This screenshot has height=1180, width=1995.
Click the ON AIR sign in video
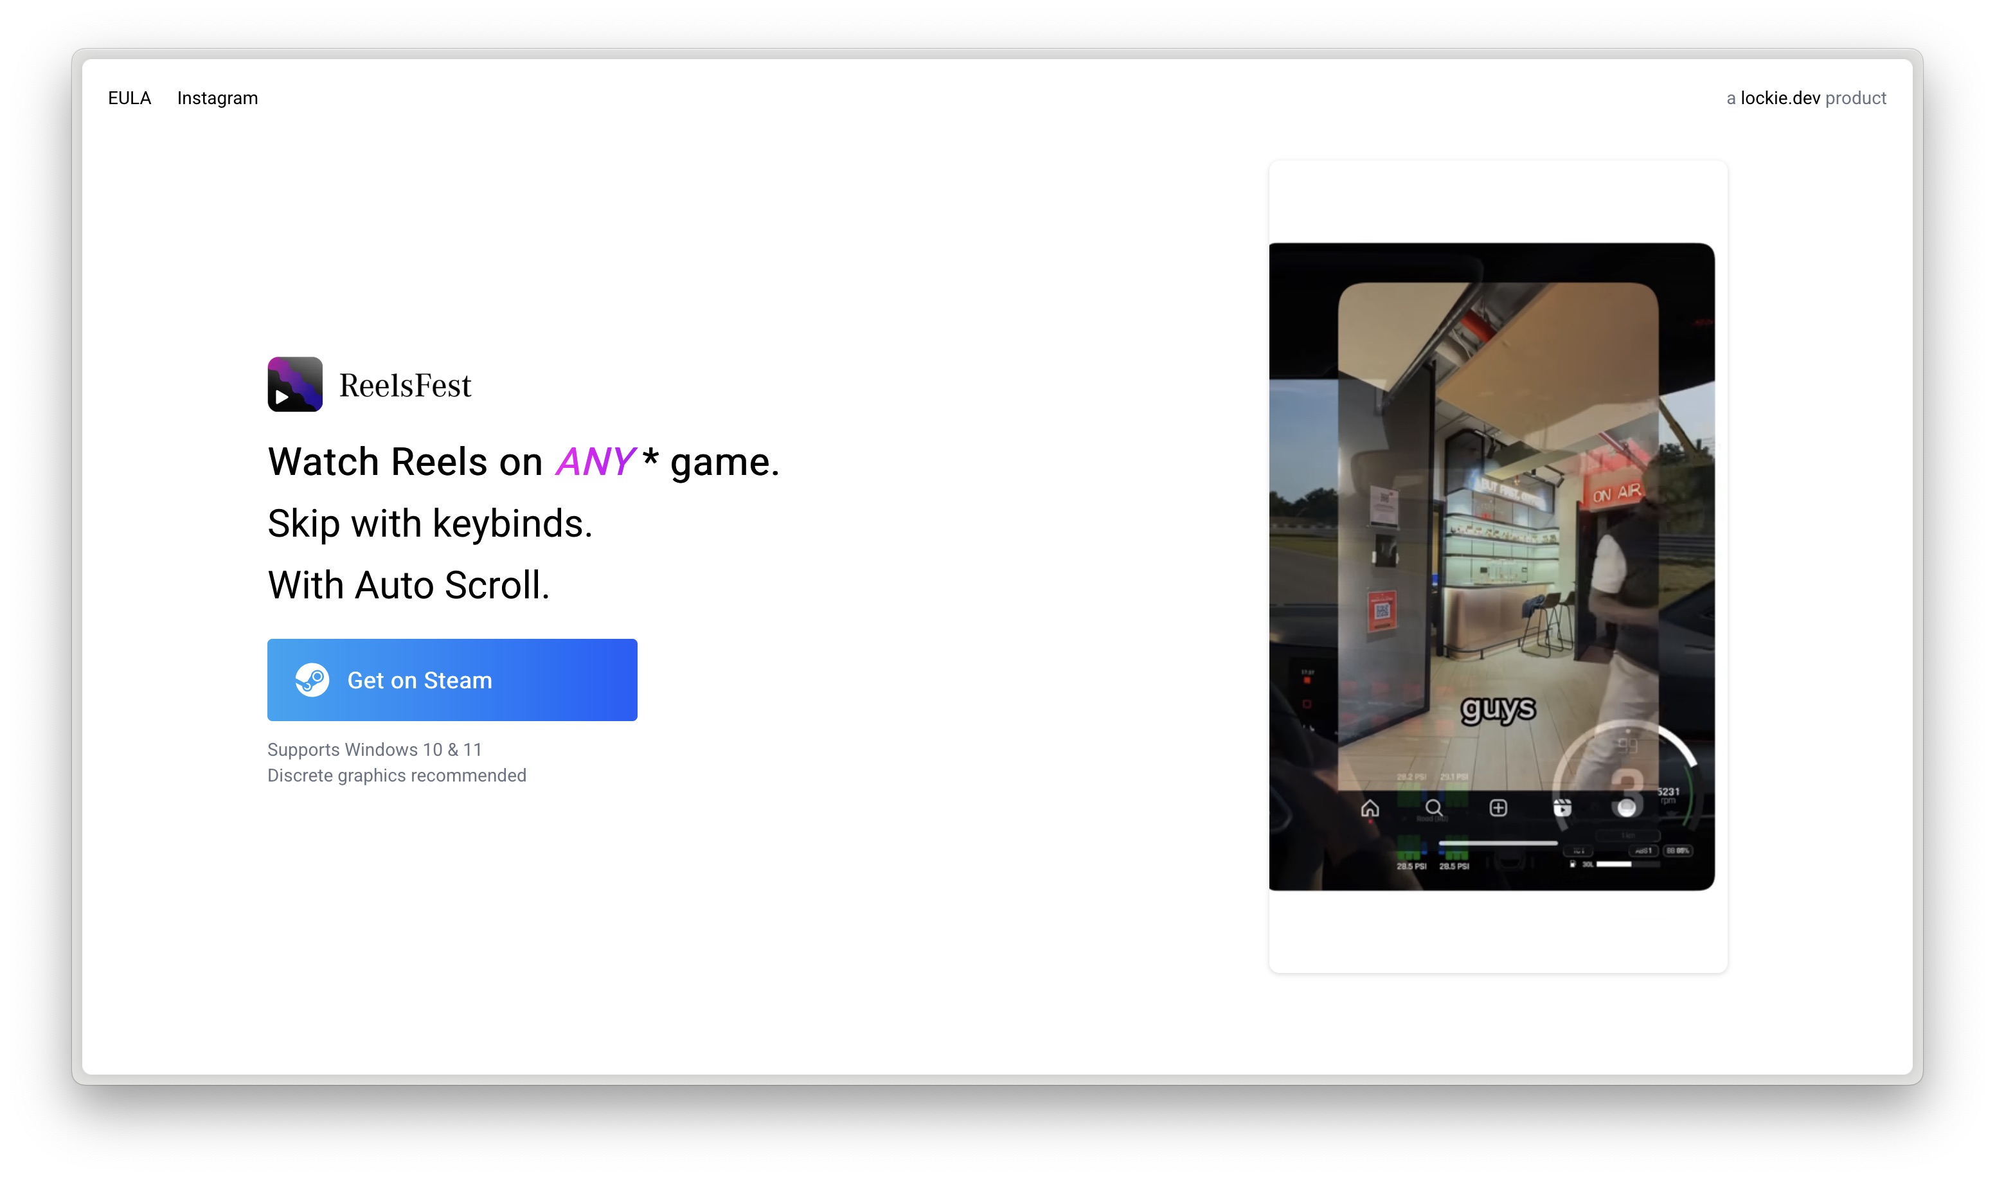click(x=1616, y=494)
